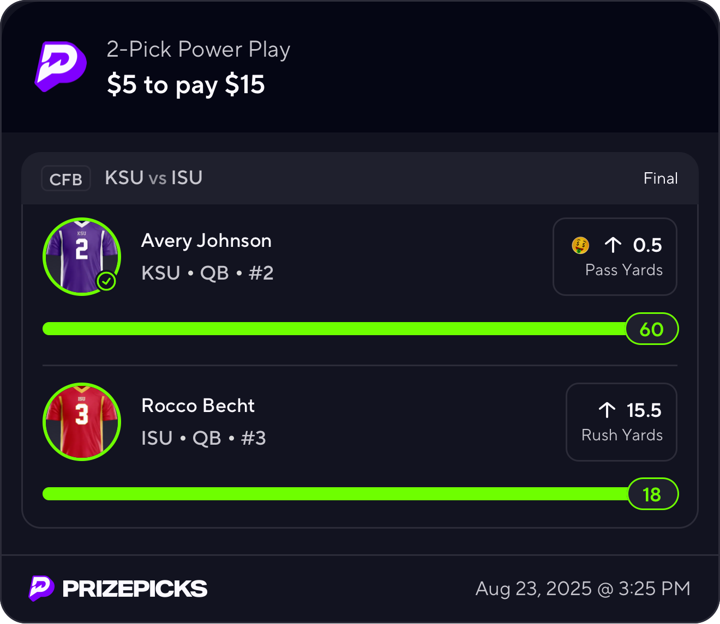720x624 pixels.
Task: Click the up arrow next to 15.5
Action: coord(607,410)
